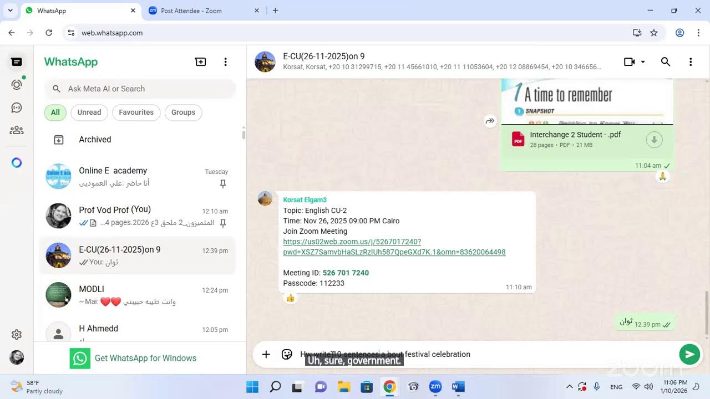Image resolution: width=710 pixels, height=399 pixels.
Task: Open the Communities icon in sidebar
Action: (17, 130)
